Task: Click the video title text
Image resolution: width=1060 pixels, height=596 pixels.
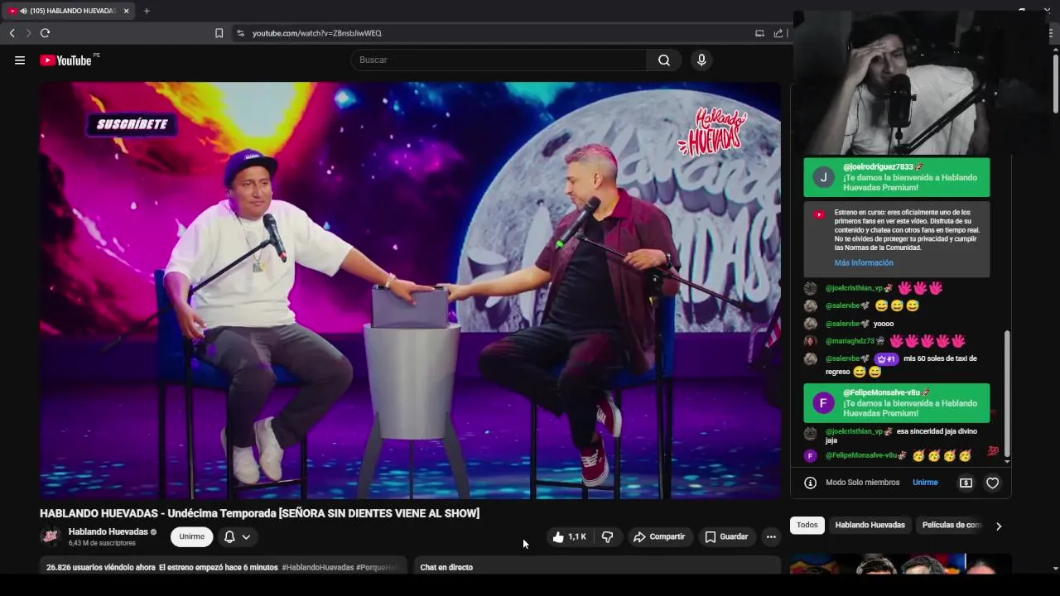Action: [x=259, y=513]
